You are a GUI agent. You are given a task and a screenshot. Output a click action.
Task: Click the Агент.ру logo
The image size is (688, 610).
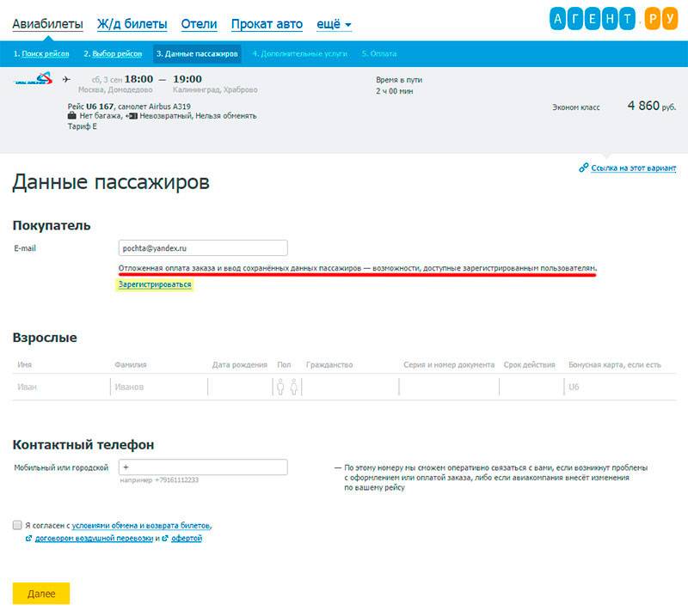(x=613, y=19)
